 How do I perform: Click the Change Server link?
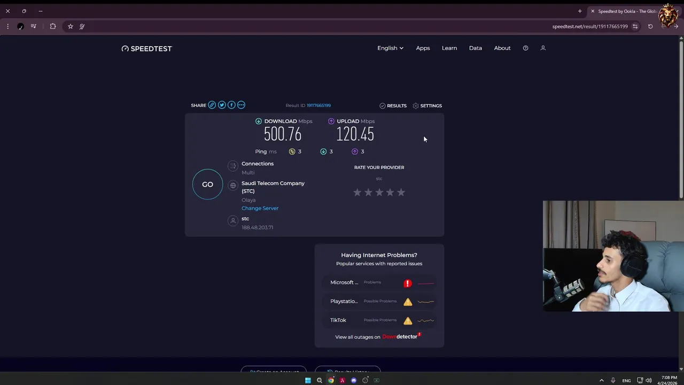260,208
